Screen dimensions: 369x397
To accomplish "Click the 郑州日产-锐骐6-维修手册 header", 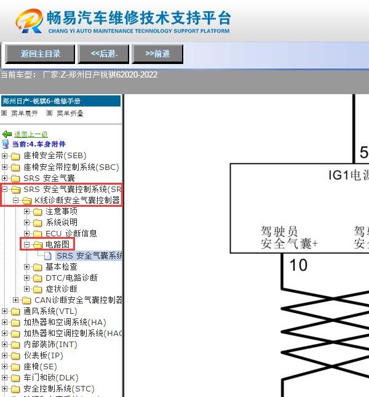I will pos(61,101).
